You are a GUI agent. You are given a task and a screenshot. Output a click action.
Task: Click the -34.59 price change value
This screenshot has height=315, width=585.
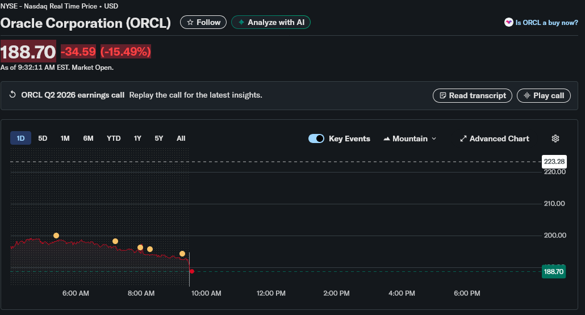78,52
